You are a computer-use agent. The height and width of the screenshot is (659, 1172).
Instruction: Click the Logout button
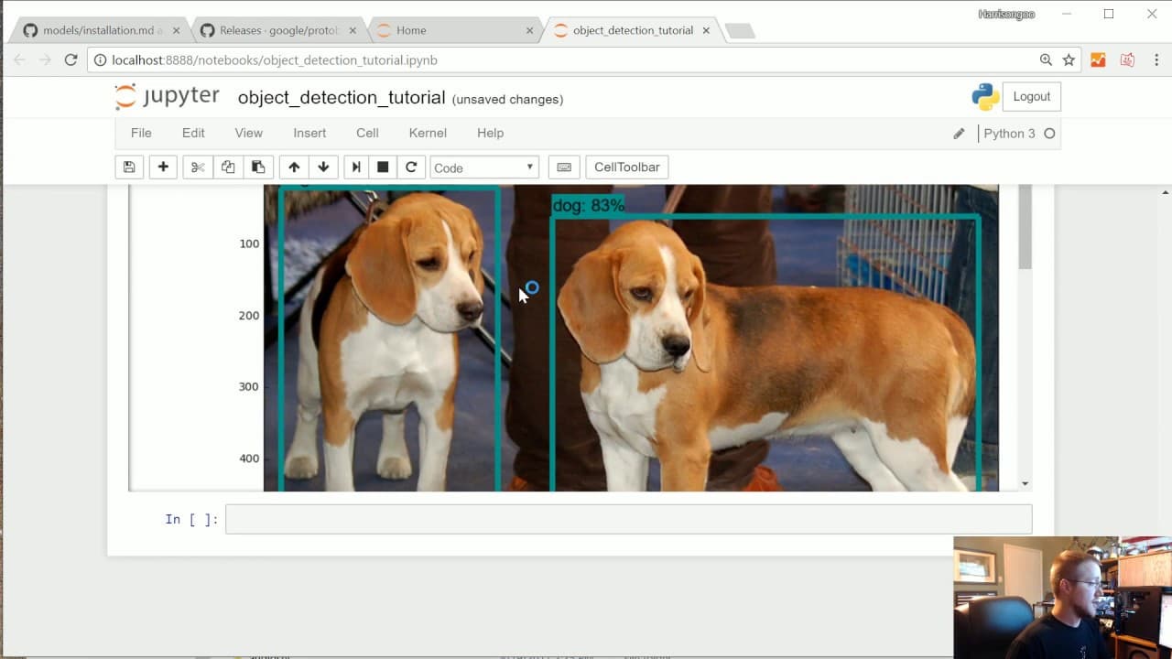pos(1032,96)
